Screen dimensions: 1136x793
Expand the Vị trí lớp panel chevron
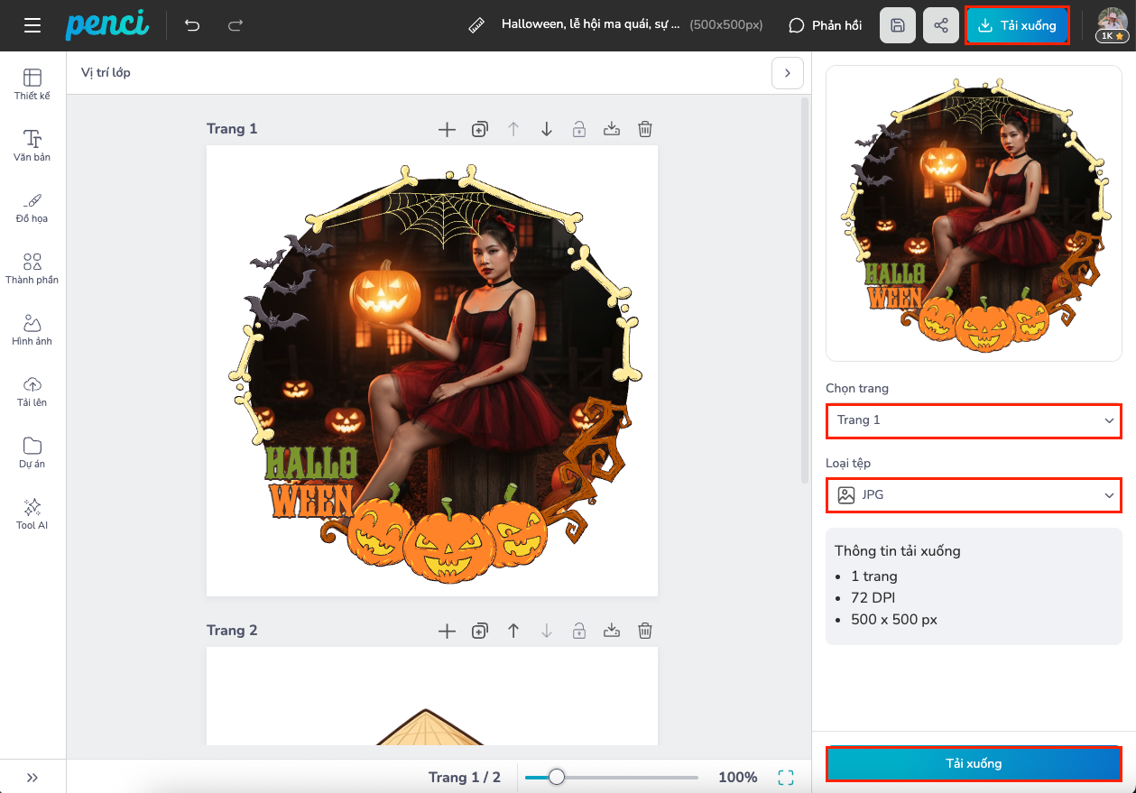[788, 73]
